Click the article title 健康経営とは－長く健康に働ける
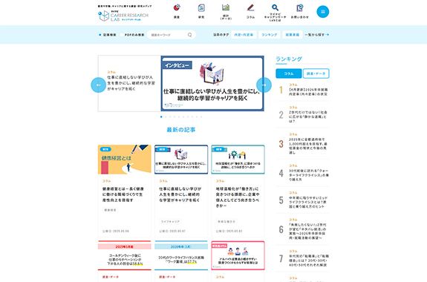This screenshot has width=427, height=282. point(123,194)
